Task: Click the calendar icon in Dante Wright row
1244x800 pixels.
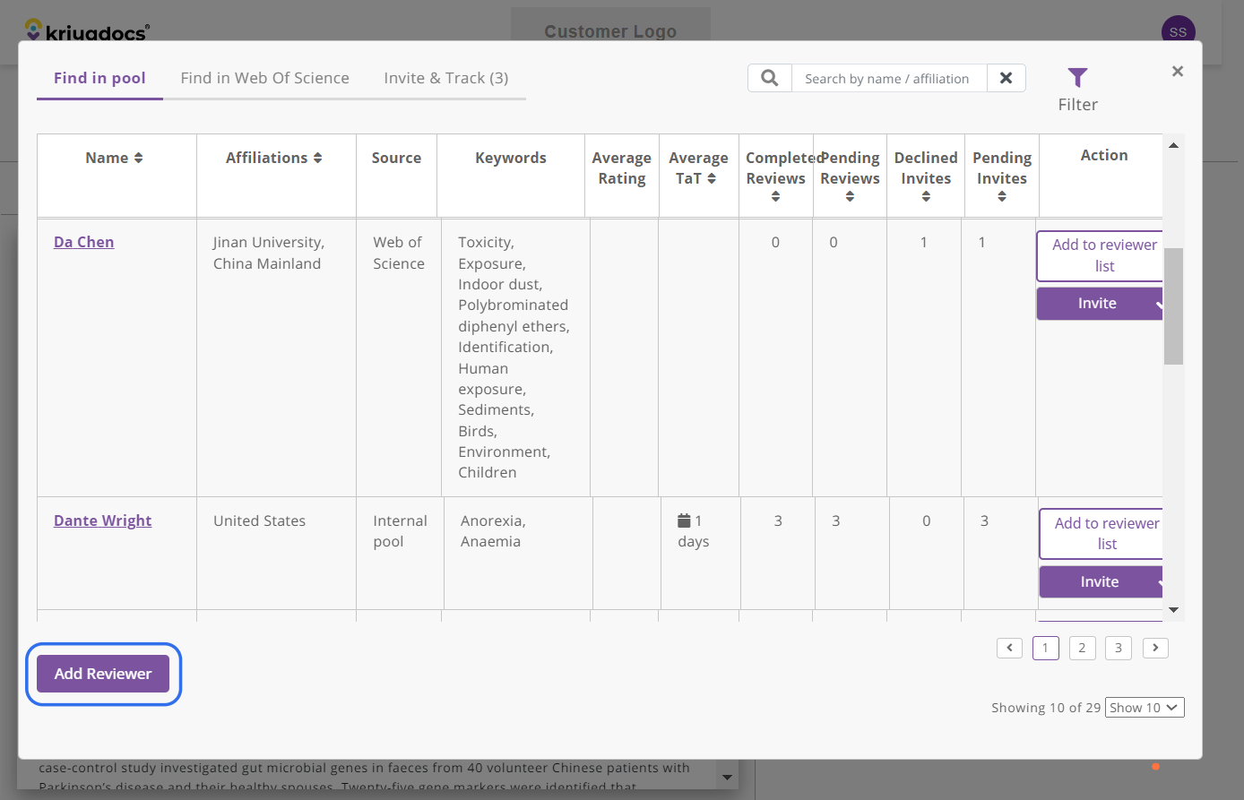Action: click(x=684, y=520)
